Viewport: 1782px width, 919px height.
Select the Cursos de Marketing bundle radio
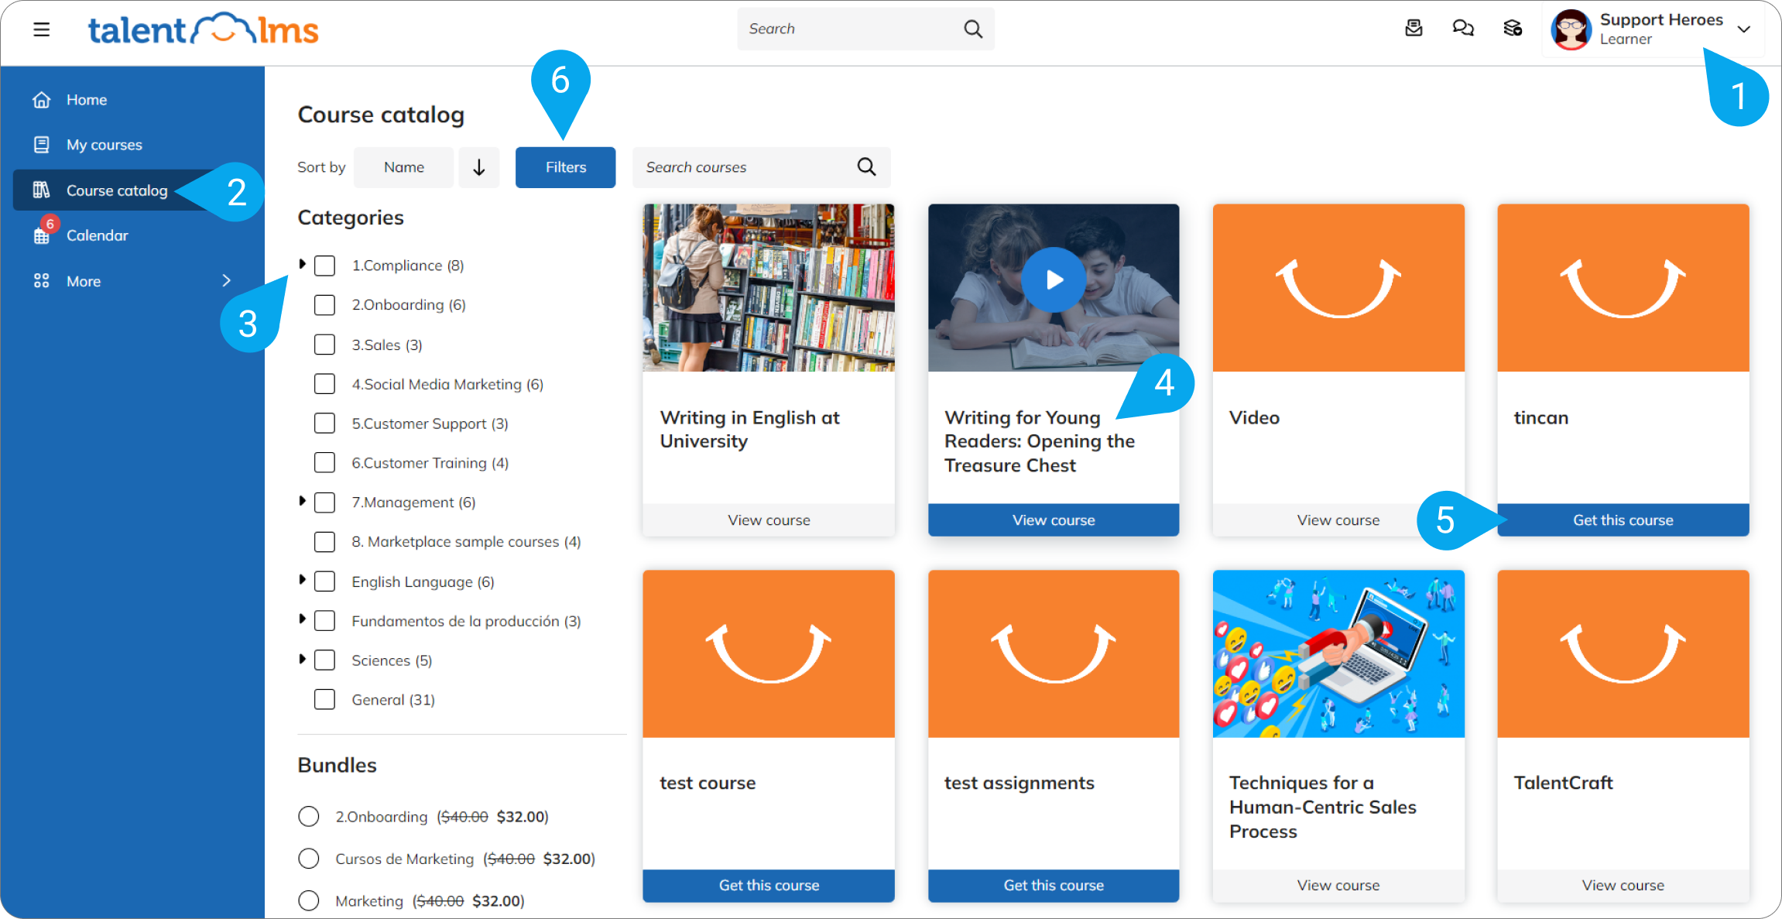tap(308, 859)
